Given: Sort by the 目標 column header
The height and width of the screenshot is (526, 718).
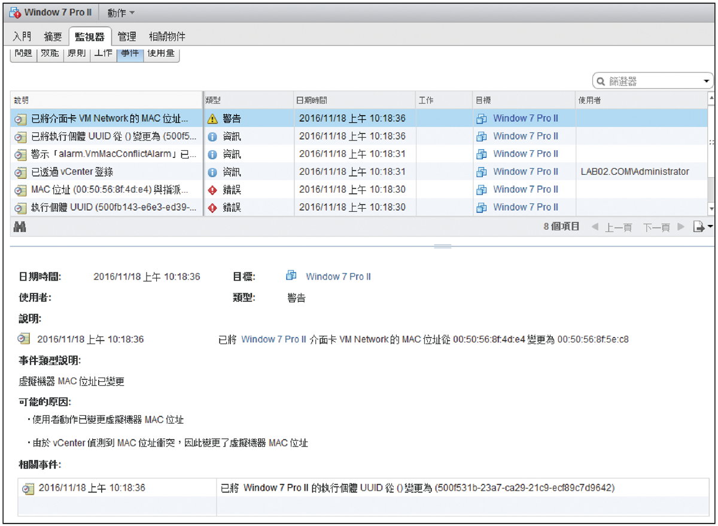Looking at the screenshot, I should (524, 100).
